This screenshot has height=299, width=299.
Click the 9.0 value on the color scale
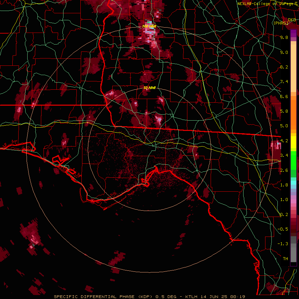coord(284,52)
